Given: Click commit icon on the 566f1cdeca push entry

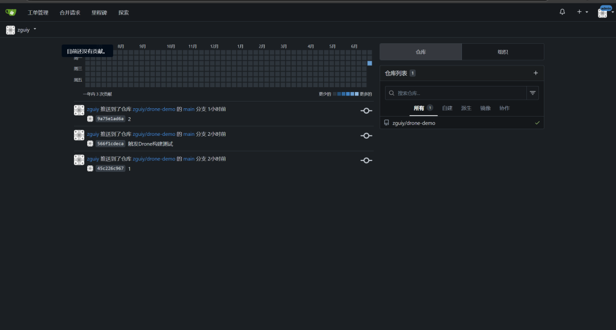Looking at the screenshot, I should pyautogui.click(x=366, y=135).
